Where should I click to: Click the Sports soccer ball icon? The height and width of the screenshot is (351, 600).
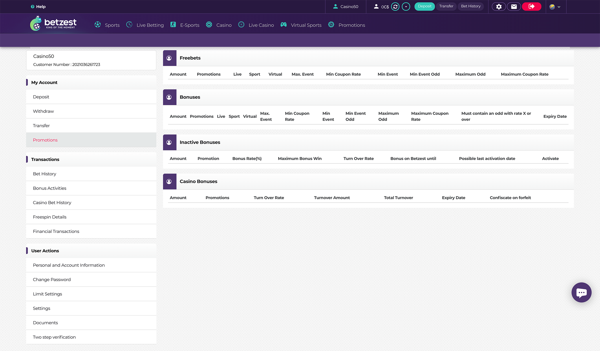pyautogui.click(x=98, y=25)
